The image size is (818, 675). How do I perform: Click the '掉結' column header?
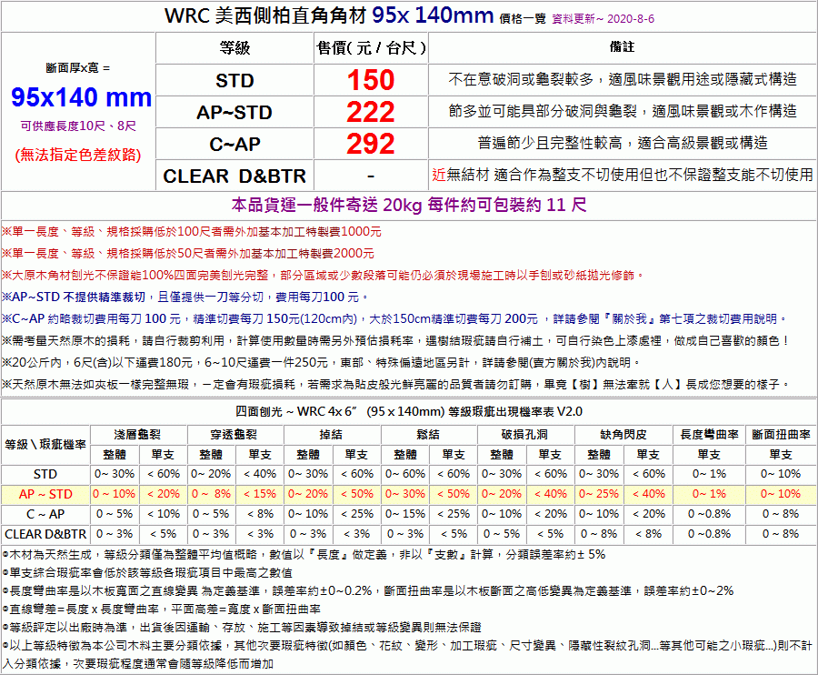(x=331, y=434)
